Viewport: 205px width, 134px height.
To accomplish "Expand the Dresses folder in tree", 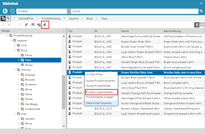I will 19,75.
